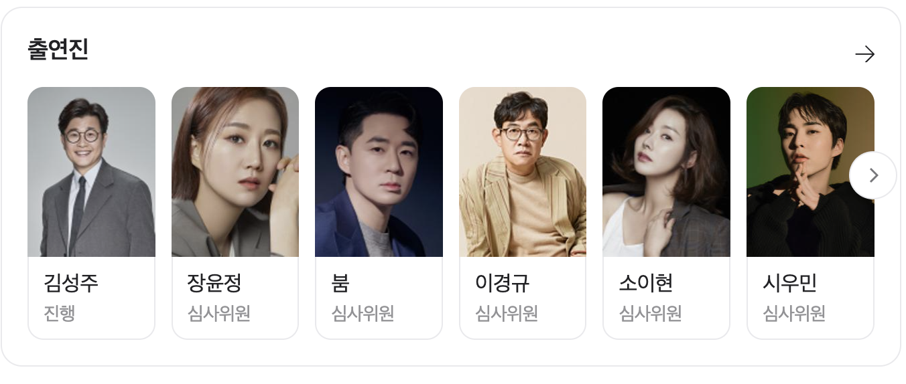Open the photo above the name 김성주
The width and height of the screenshot is (906, 384).
91,172
